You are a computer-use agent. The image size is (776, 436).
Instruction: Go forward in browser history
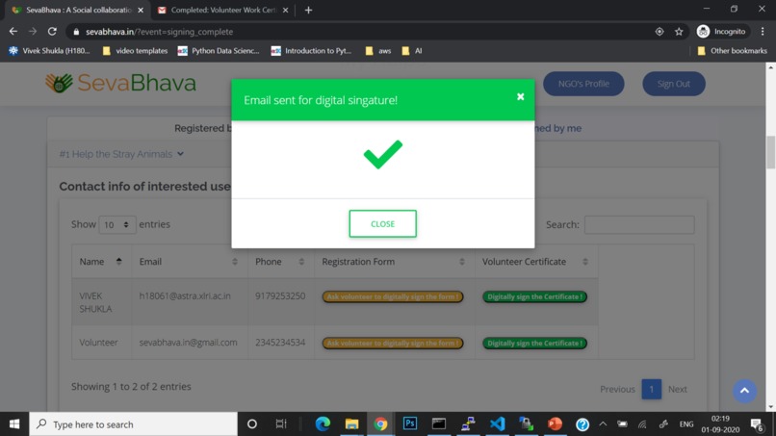(x=33, y=31)
